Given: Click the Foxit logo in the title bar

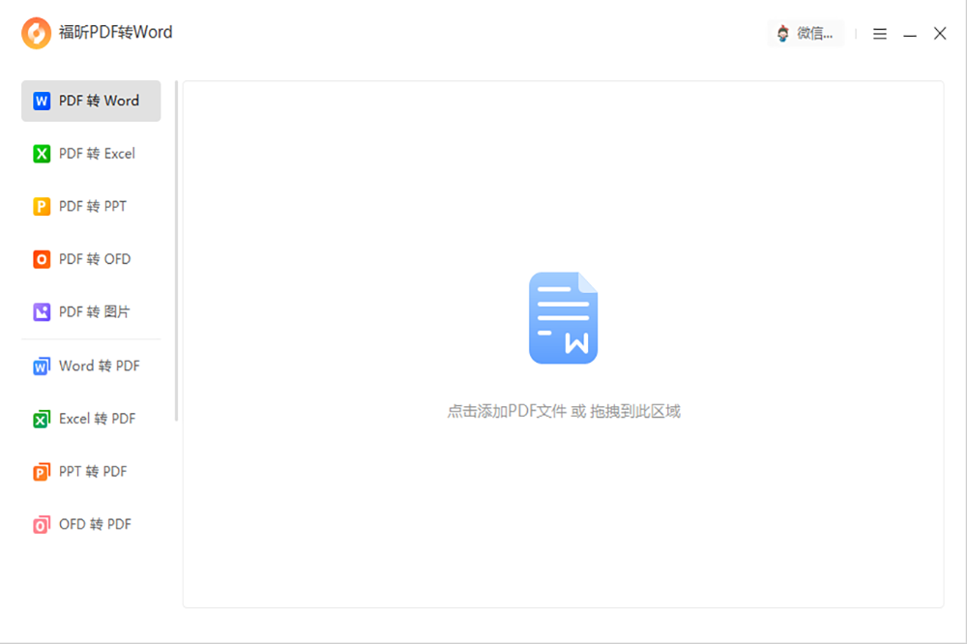Looking at the screenshot, I should click(x=35, y=32).
